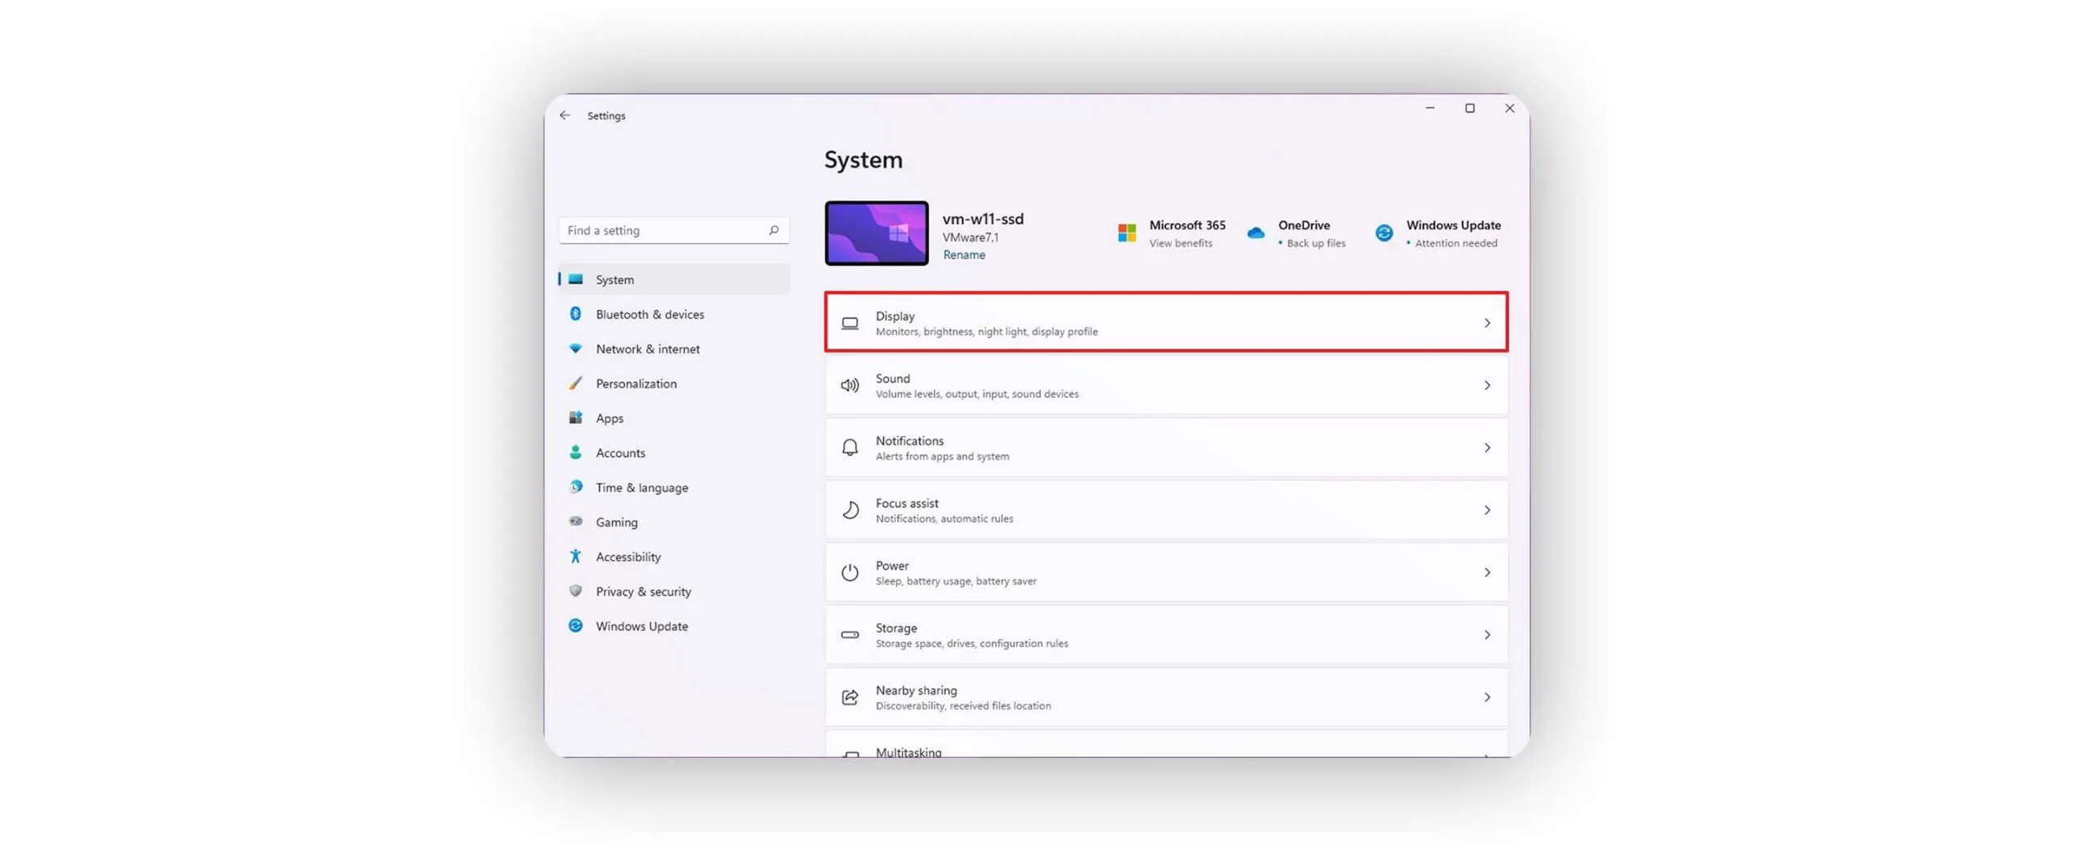The width and height of the screenshot is (2075, 852).
Task: Open Windows Update from the sidebar
Action: click(641, 627)
